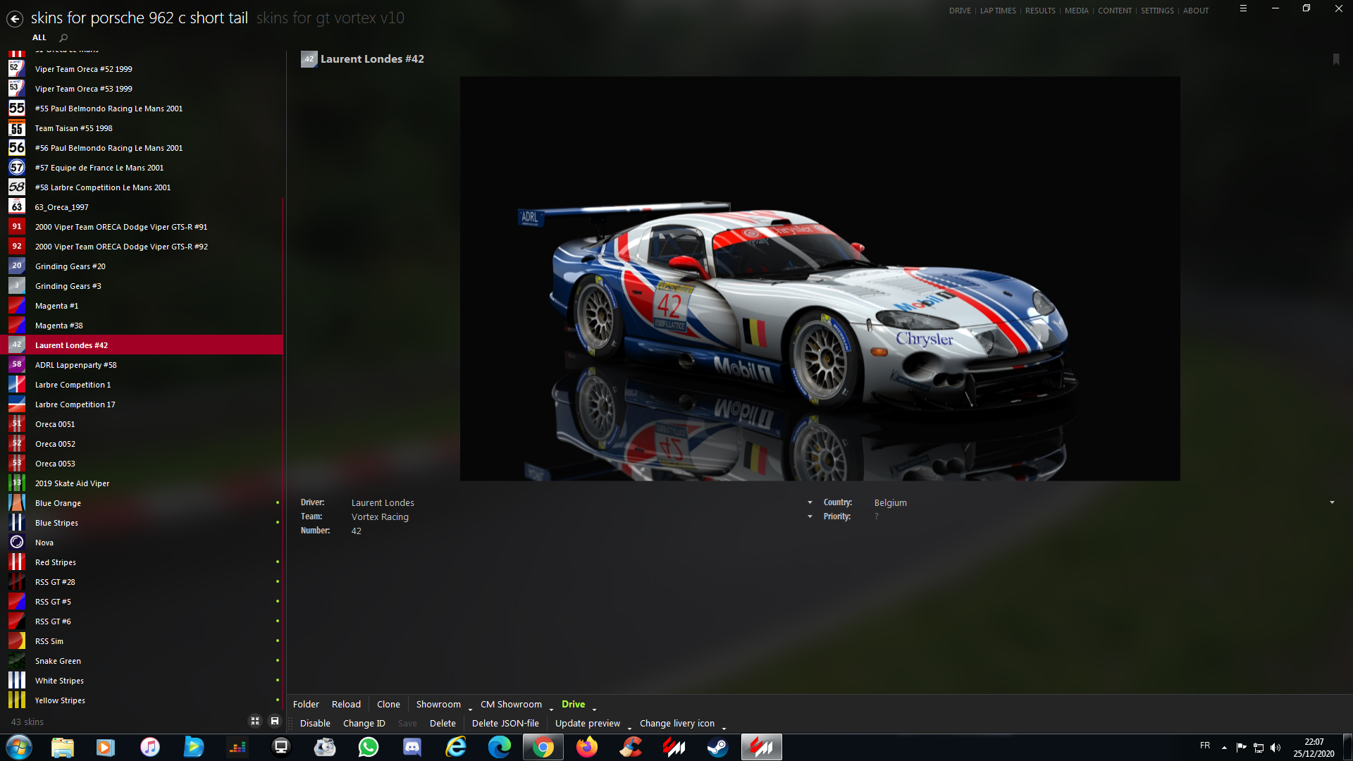Click the Change ID button

coord(364,723)
